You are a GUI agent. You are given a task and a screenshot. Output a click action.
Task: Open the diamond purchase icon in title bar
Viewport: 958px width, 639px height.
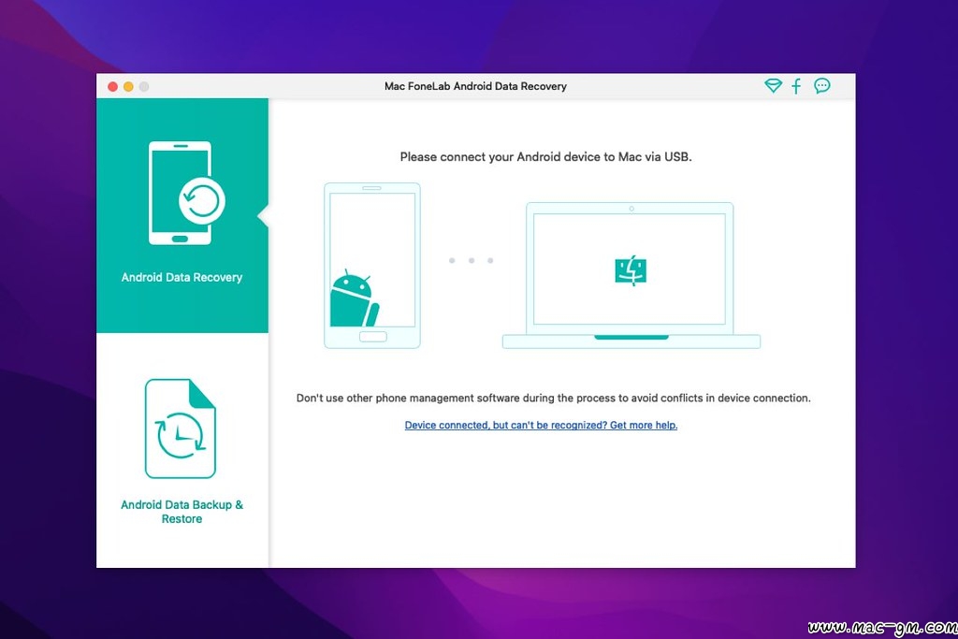pos(773,85)
